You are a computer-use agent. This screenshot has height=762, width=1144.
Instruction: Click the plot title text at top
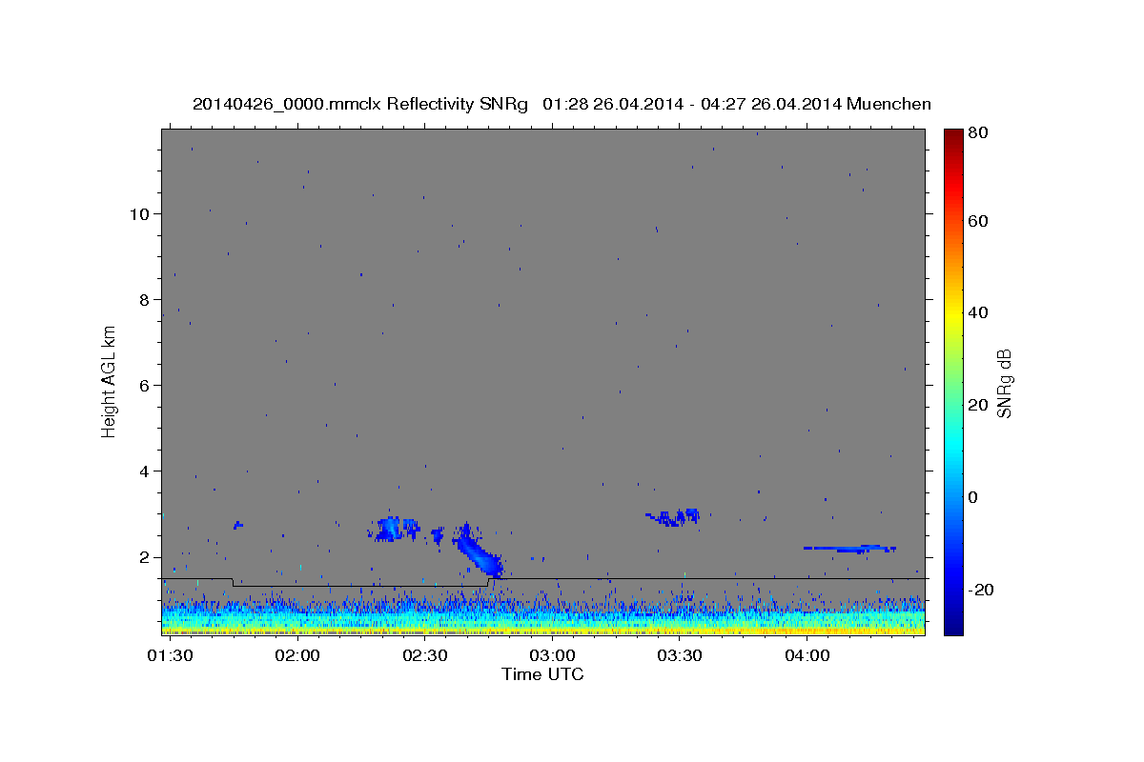click(x=562, y=104)
